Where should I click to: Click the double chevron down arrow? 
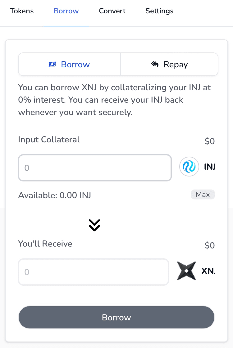coord(94,225)
